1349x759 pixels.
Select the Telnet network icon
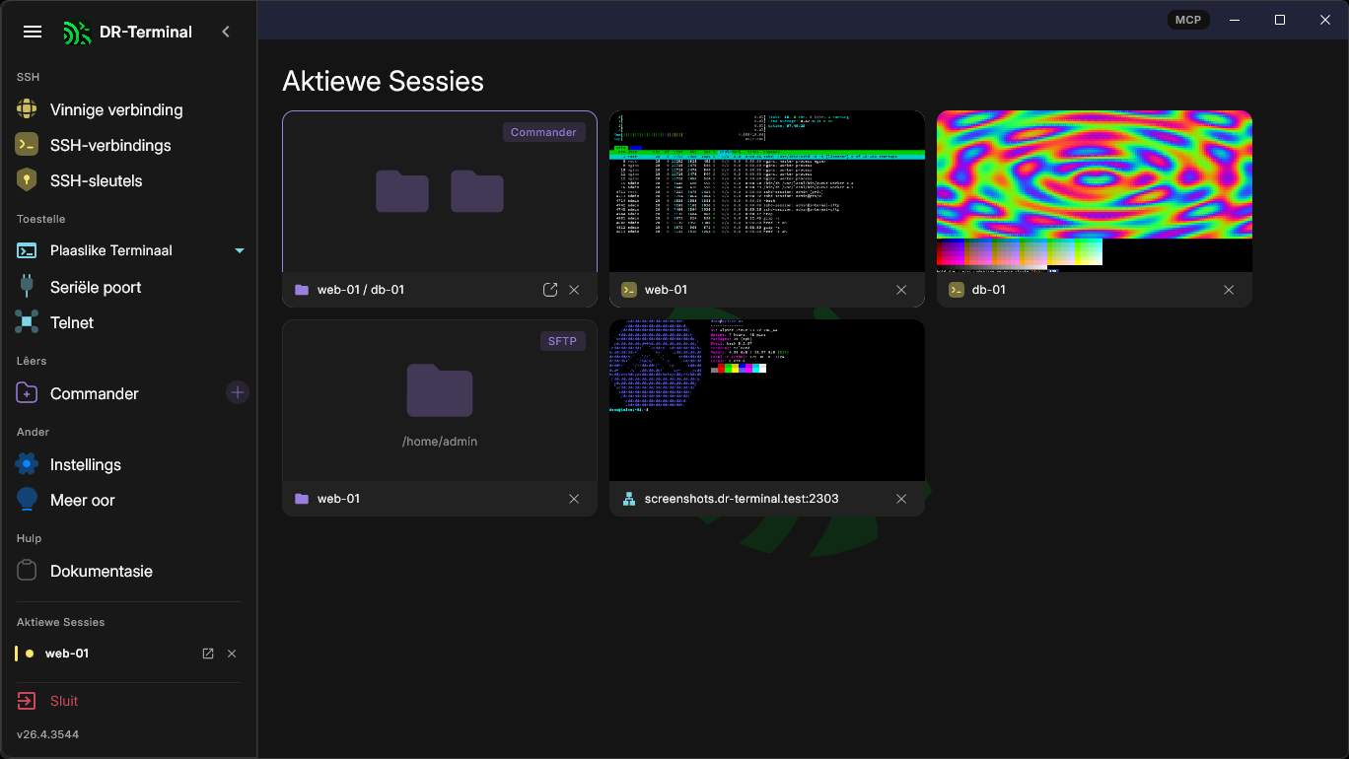click(27, 322)
